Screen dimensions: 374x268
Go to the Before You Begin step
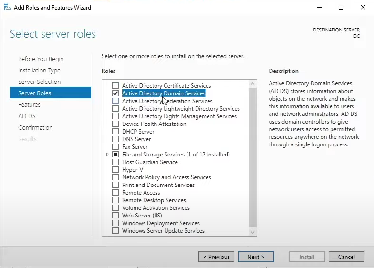tap(41, 59)
